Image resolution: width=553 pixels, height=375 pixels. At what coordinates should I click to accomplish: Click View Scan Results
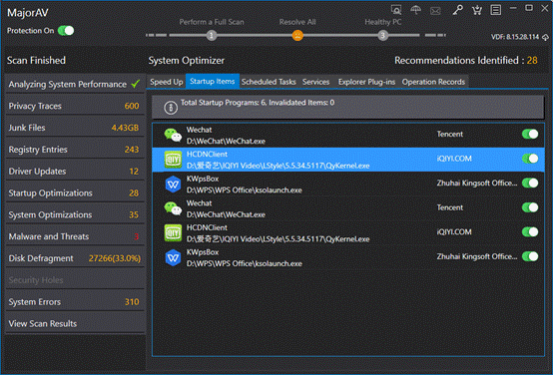pos(75,323)
